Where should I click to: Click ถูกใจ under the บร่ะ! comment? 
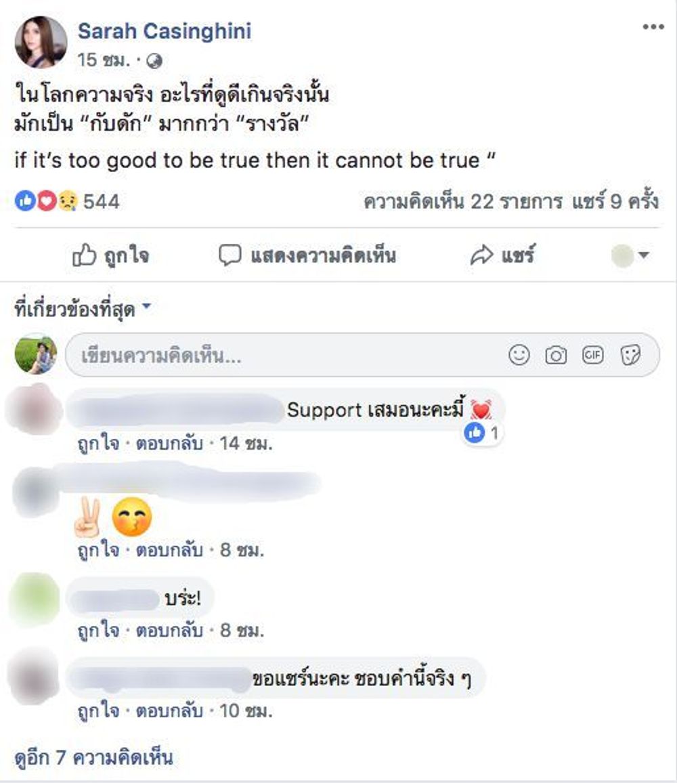pos(98,630)
